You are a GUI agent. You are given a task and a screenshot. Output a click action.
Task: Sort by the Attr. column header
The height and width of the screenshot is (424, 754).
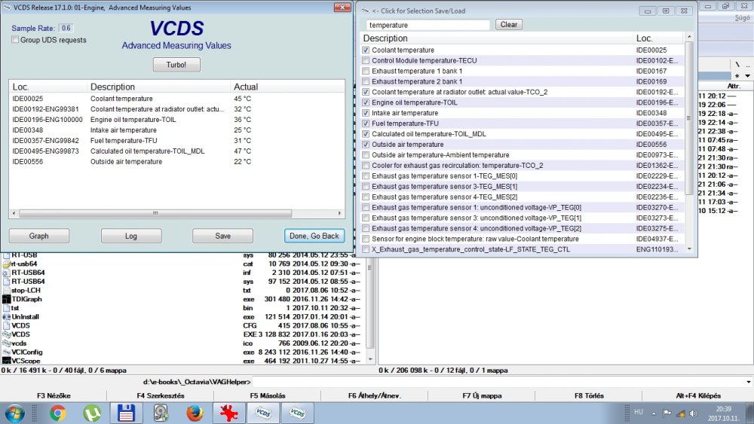click(734, 86)
